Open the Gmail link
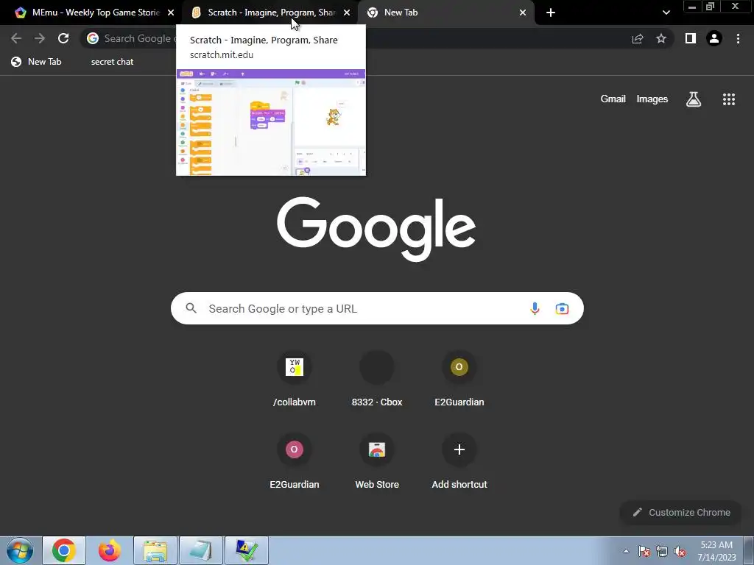The image size is (754, 565). click(613, 99)
